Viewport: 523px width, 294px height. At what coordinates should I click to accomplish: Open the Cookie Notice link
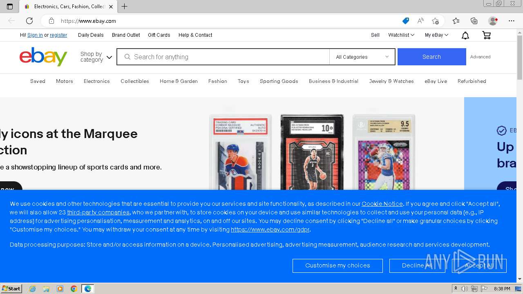tap(382, 204)
